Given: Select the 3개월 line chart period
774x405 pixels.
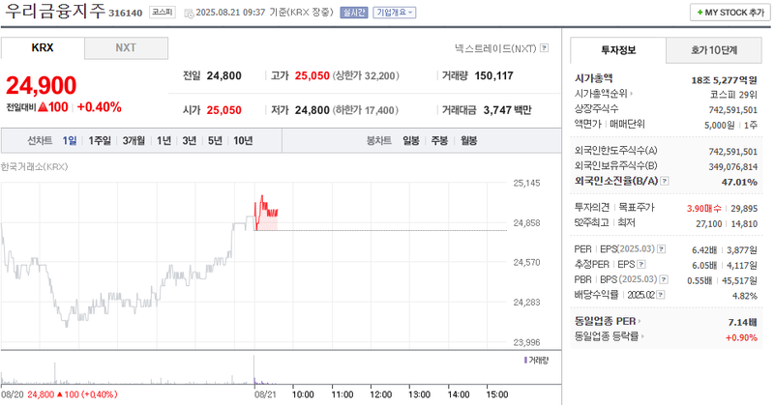Looking at the screenshot, I should [134, 140].
